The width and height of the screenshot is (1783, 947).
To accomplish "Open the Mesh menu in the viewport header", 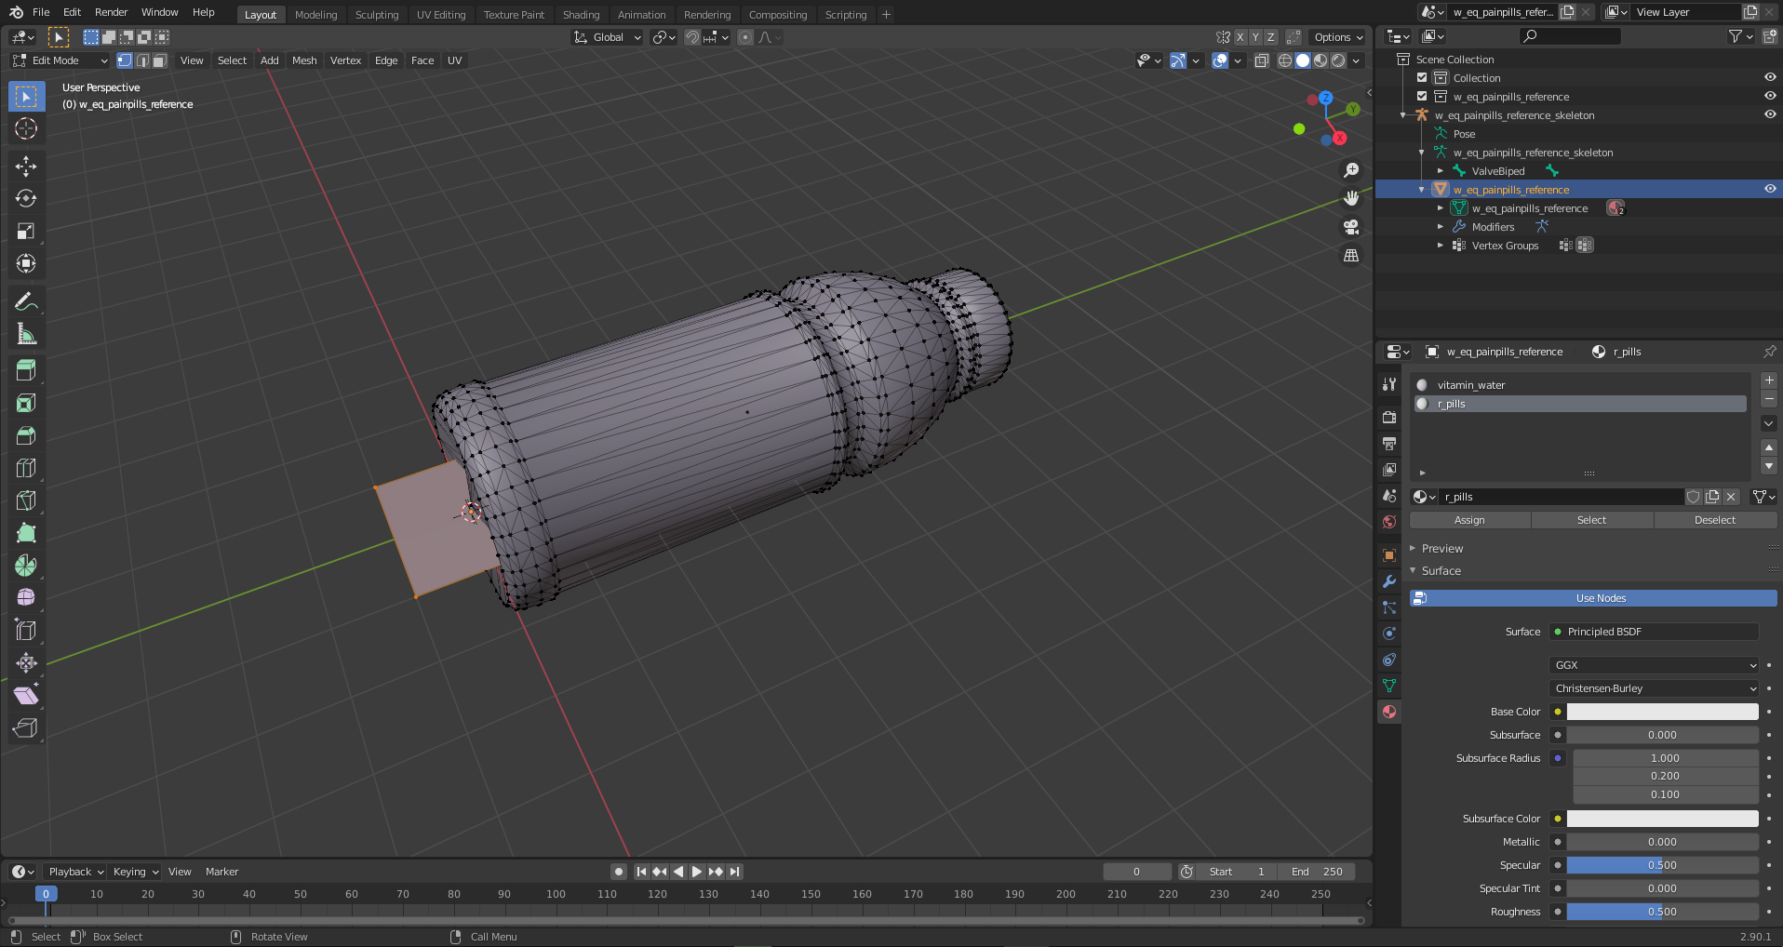I will [x=304, y=60].
